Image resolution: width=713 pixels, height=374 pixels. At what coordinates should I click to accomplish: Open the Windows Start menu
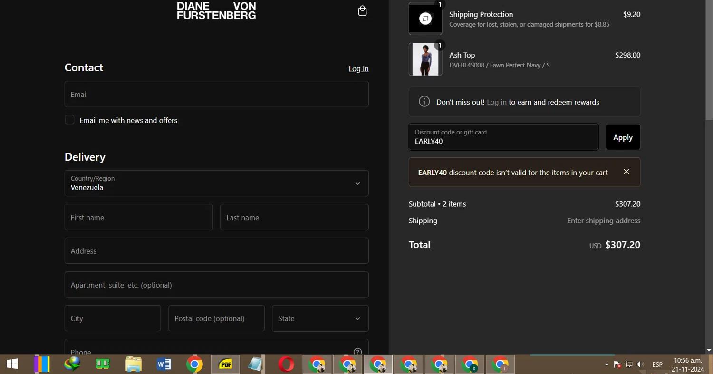12,364
